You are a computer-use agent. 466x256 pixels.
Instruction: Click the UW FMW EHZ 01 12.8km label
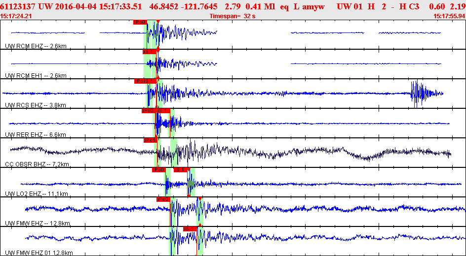pyautogui.click(x=39, y=253)
